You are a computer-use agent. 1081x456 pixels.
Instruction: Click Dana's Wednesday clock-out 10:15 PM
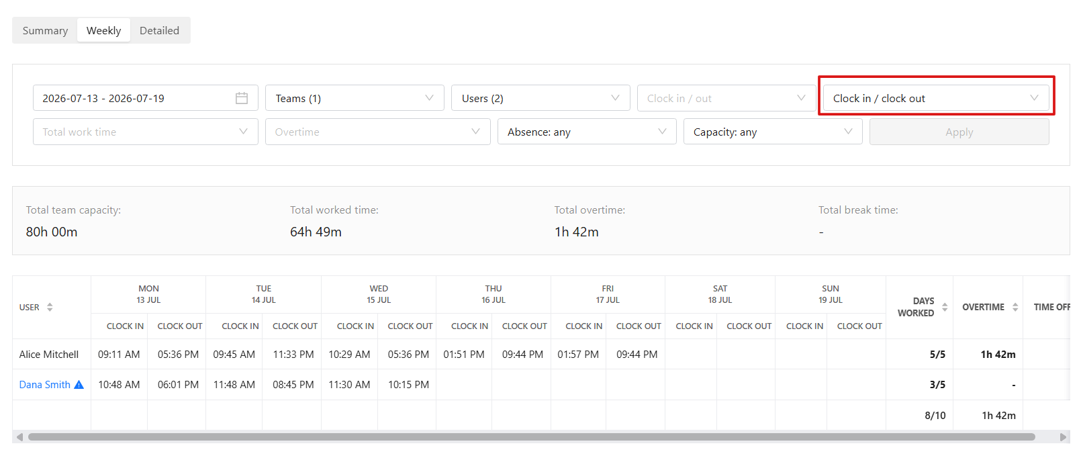pyautogui.click(x=408, y=385)
